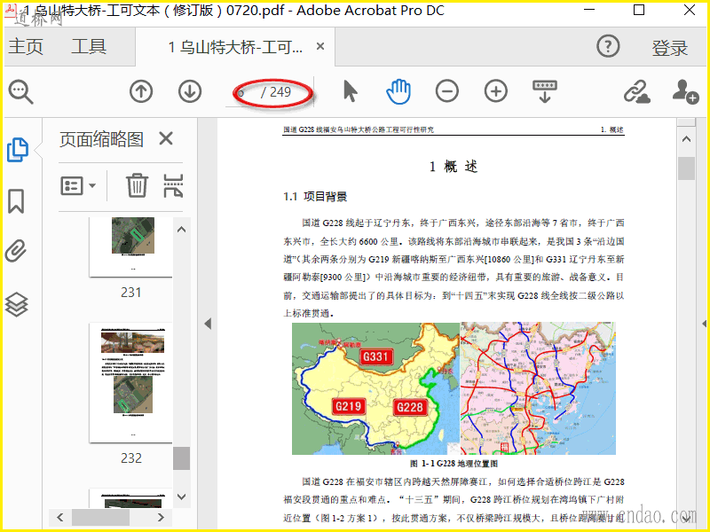Open the scrolling mode page display tool

545,91
